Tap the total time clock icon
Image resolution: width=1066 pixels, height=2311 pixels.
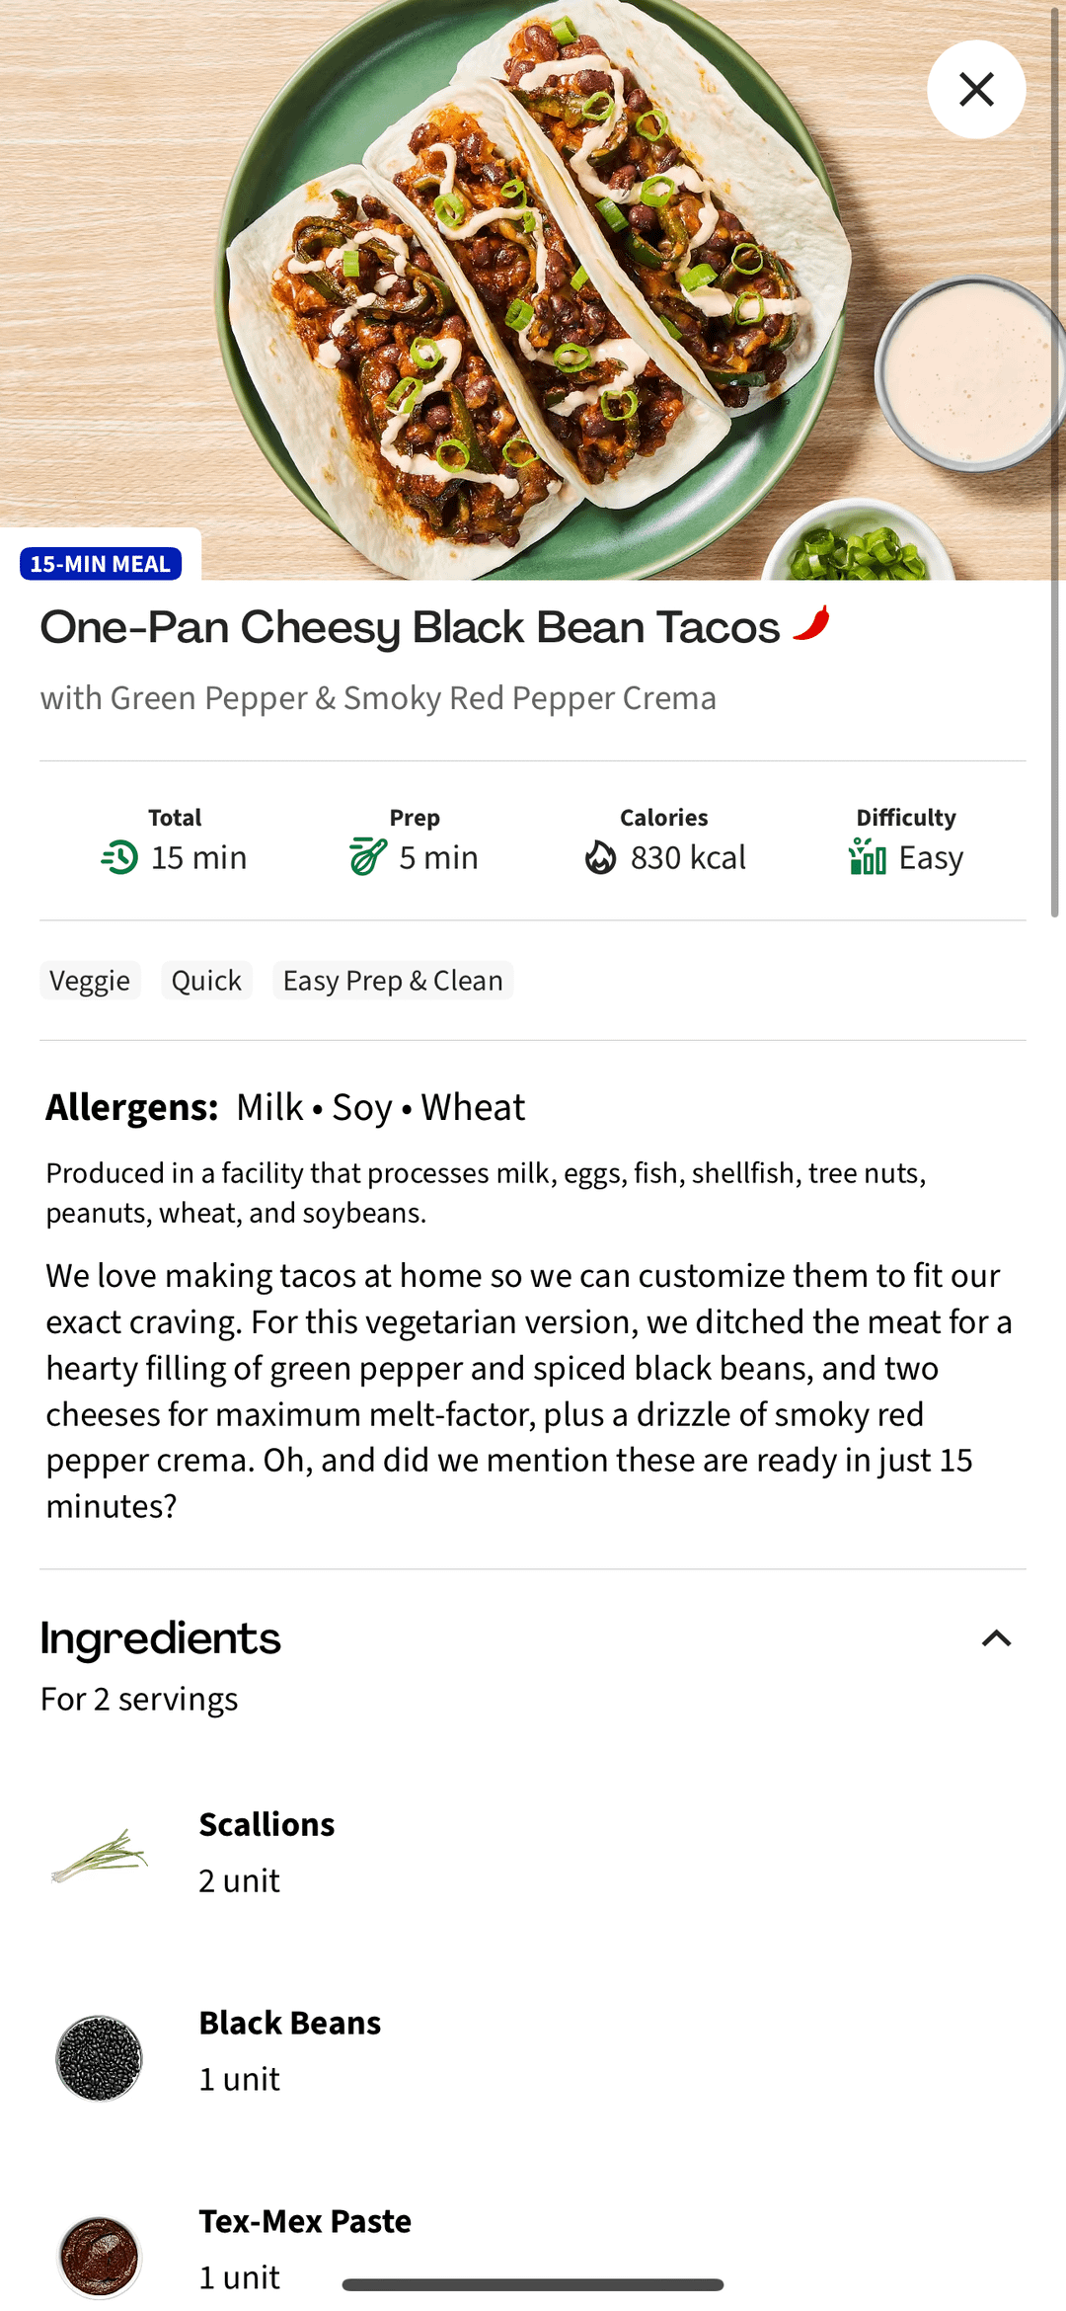119,857
